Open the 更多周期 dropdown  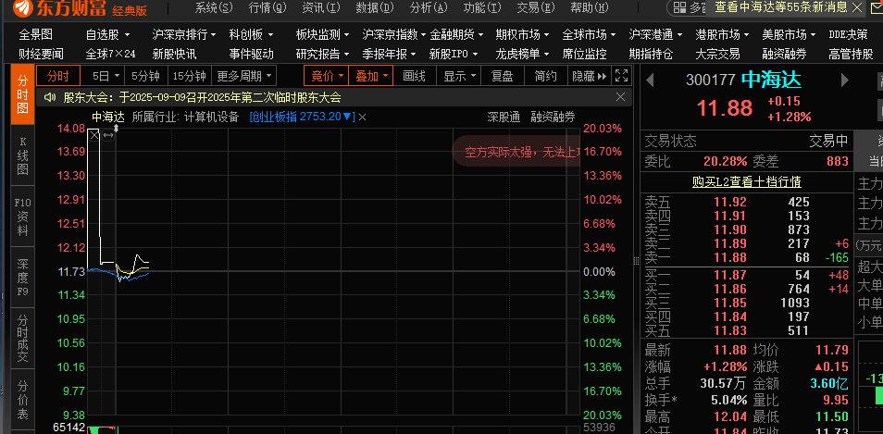243,76
